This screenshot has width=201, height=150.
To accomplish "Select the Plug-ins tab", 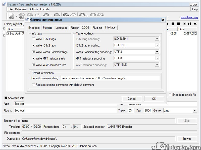I will tap(97, 28).
